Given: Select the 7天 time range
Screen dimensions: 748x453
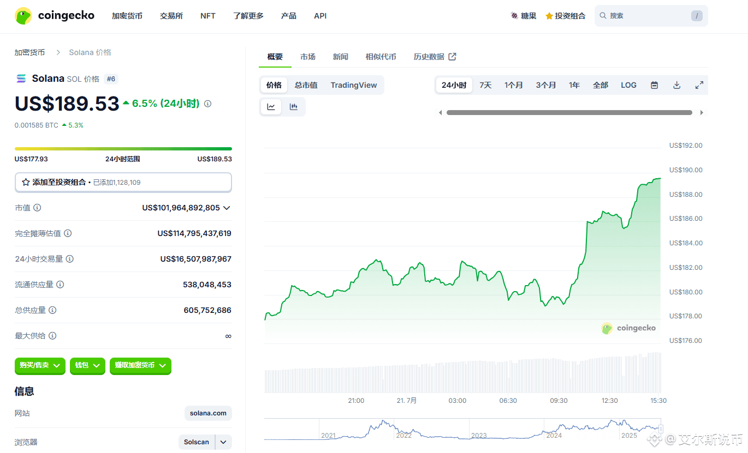Looking at the screenshot, I should 485,85.
